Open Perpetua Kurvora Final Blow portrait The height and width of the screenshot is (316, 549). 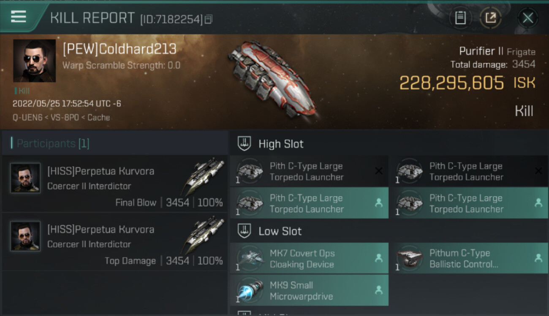(x=25, y=178)
